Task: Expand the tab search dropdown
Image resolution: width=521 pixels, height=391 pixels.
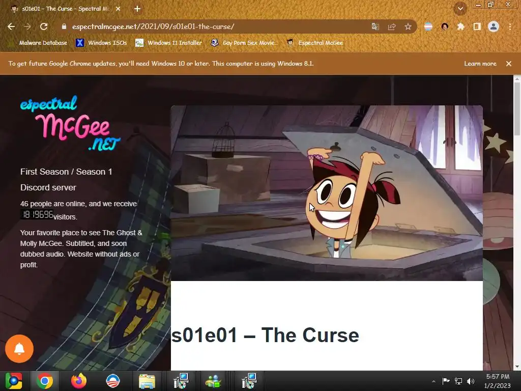Action: click(460, 9)
